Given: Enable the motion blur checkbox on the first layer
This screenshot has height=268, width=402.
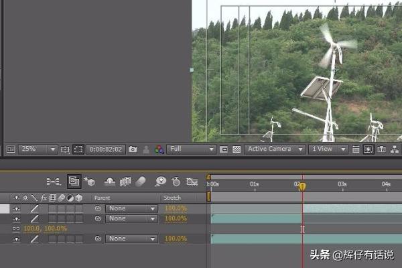Looking at the screenshot, I should point(61,209).
